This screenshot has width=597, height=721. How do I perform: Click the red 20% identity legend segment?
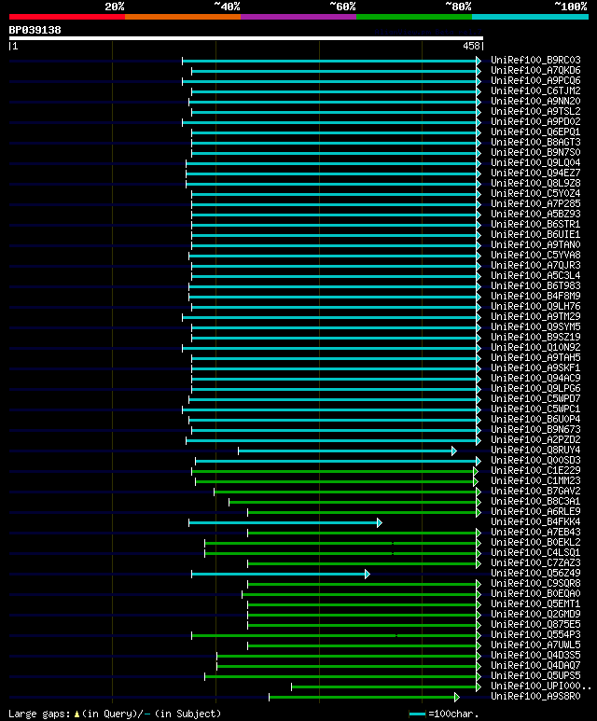click(x=66, y=17)
